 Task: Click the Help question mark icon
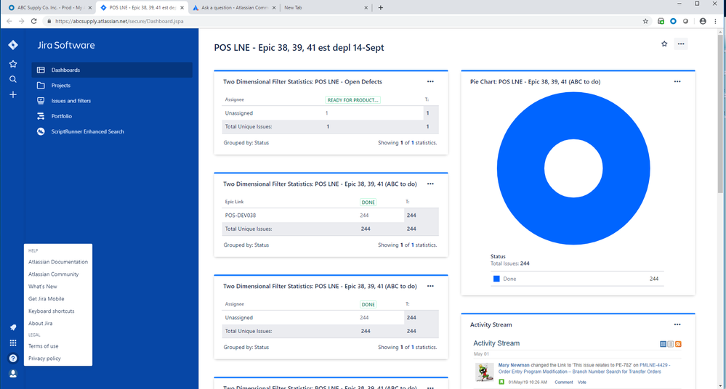coord(13,359)
